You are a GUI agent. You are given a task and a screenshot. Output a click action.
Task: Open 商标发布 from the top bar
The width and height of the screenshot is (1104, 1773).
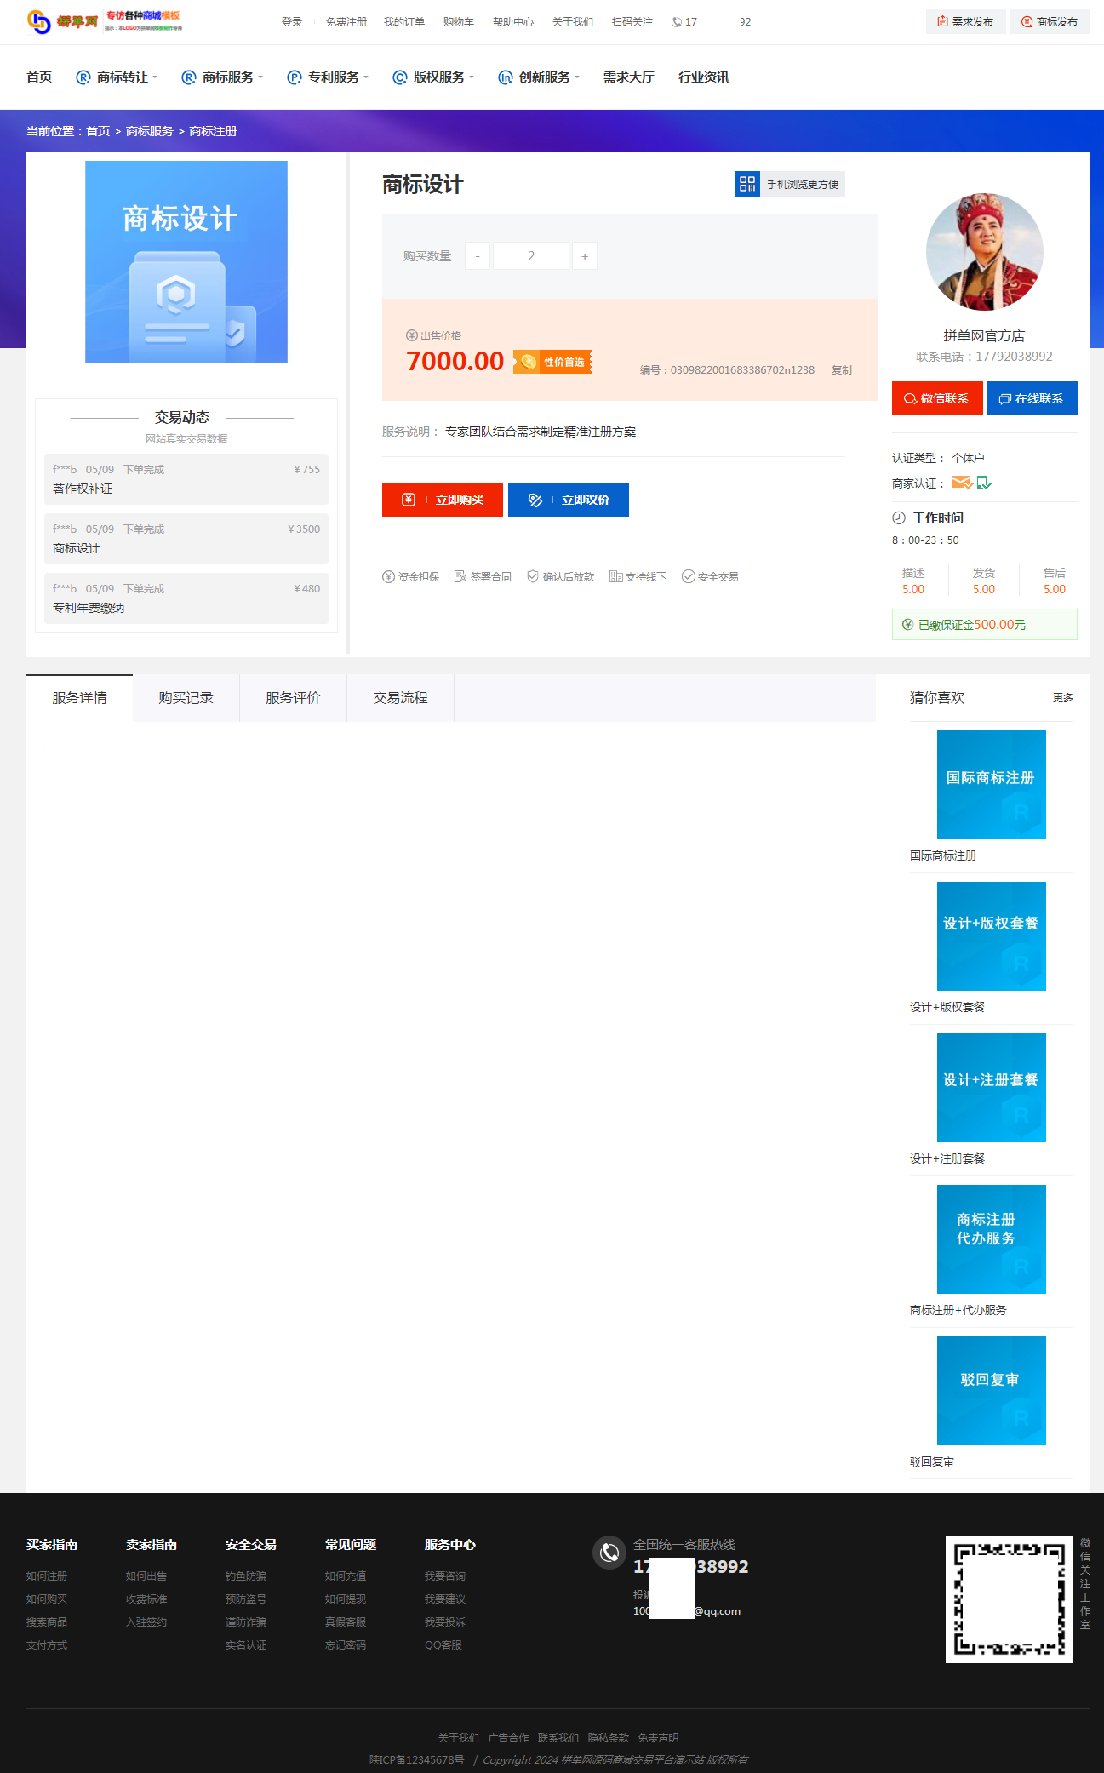pos(1050,21)
